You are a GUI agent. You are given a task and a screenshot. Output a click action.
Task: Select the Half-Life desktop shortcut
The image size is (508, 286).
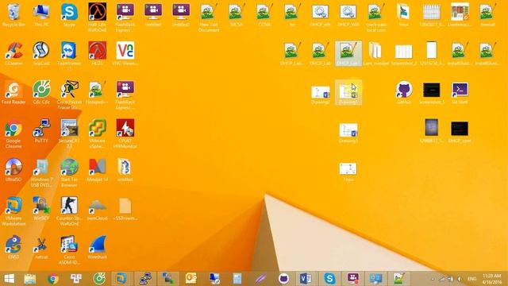click(97, 17)
